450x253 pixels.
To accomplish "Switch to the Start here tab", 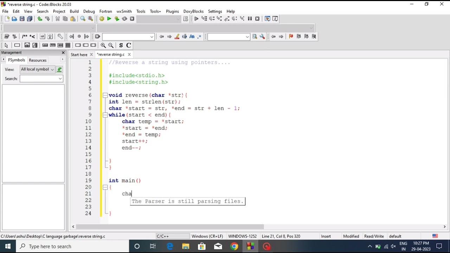I will (79, 54).
